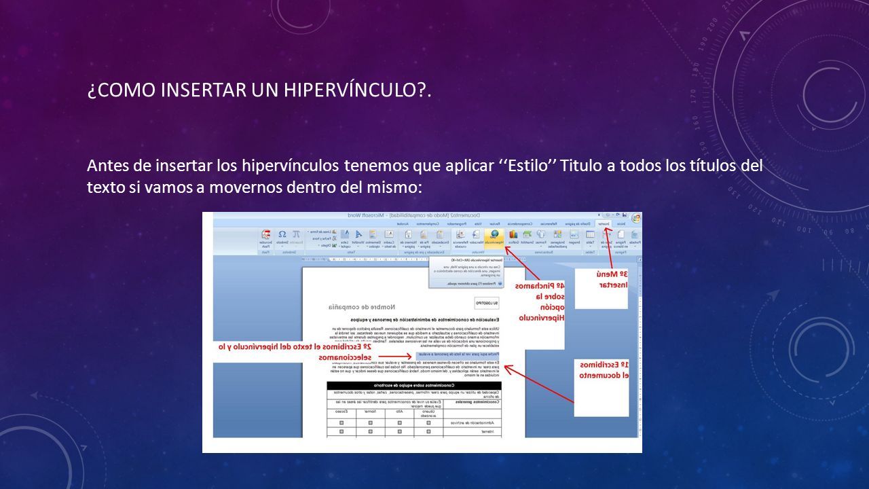
Task: Open the Acrobat tab
Action: (403, 223)
